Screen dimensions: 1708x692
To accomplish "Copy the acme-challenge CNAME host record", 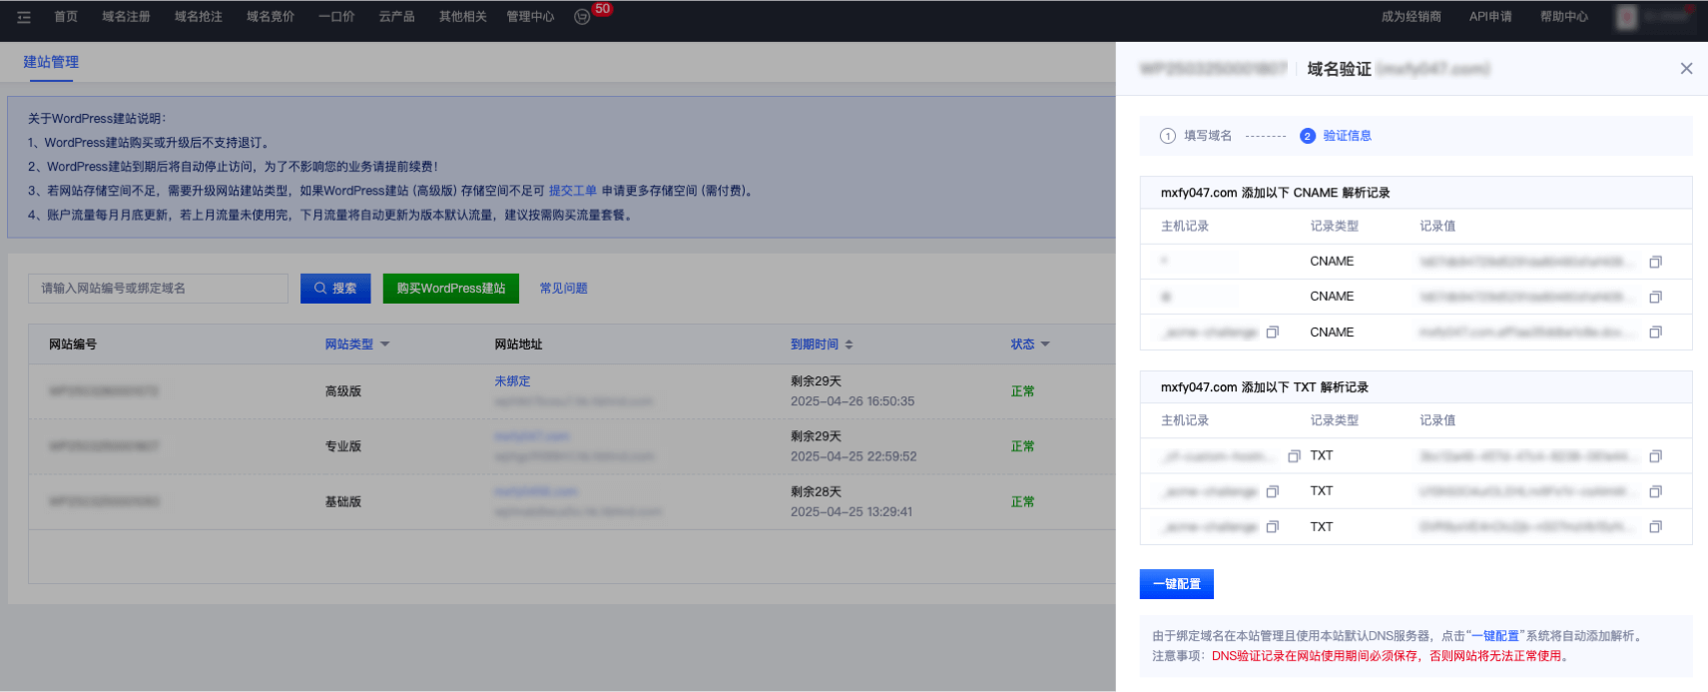I will [x=1272, y=333].
